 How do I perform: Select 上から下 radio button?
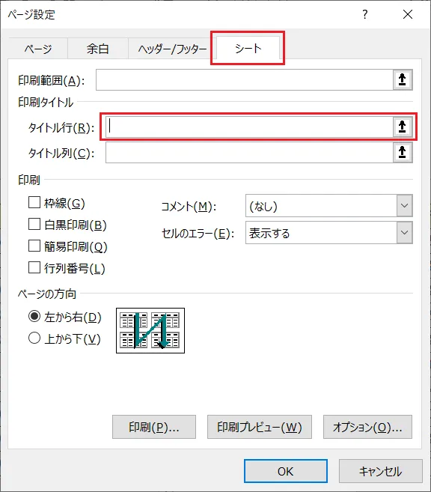pyautogui.click(x=34, y=338)
